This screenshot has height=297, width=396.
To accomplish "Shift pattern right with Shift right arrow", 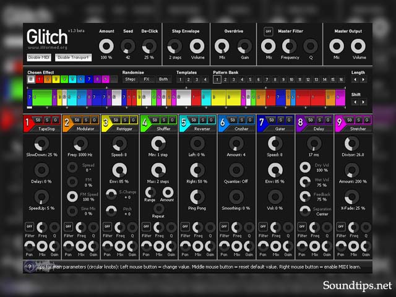I will click(x=363, y=101).
